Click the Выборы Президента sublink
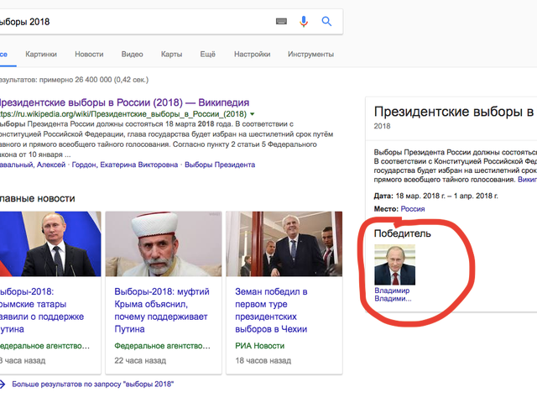 point(216,165)
